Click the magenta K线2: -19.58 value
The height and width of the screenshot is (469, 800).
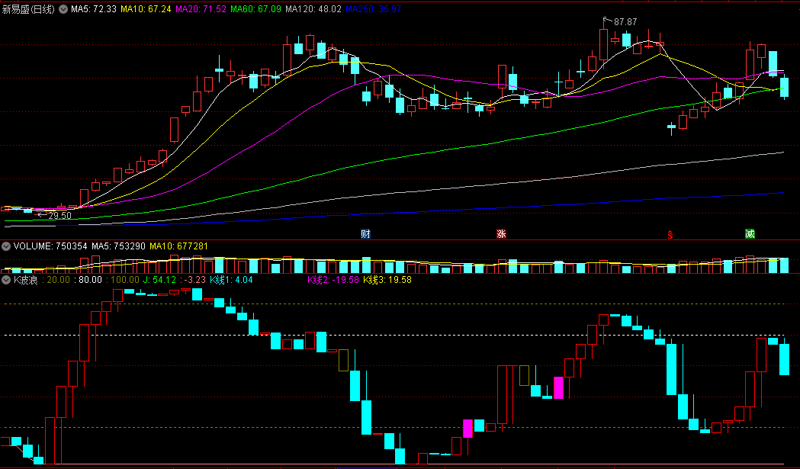333,280
